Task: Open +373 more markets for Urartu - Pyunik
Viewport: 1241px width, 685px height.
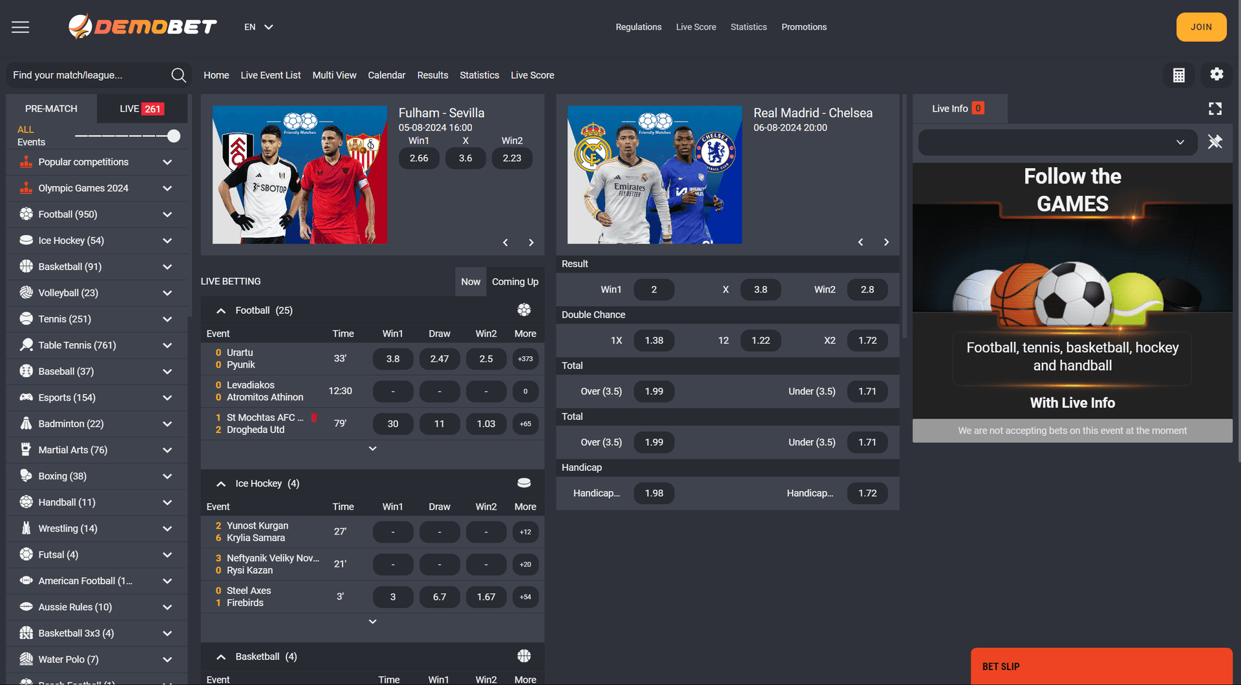Action: (x=525, y=359)
